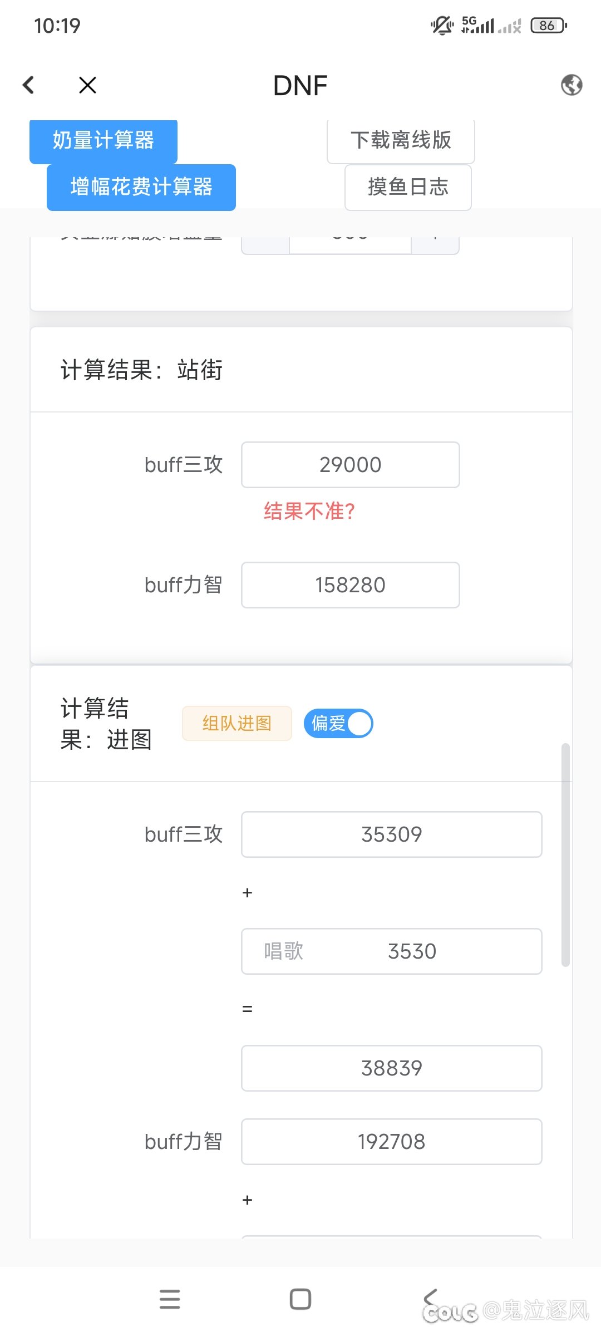Tap the battery indicator in status bar
This screenshot has width=601, height=1336.
click(548, 26)
